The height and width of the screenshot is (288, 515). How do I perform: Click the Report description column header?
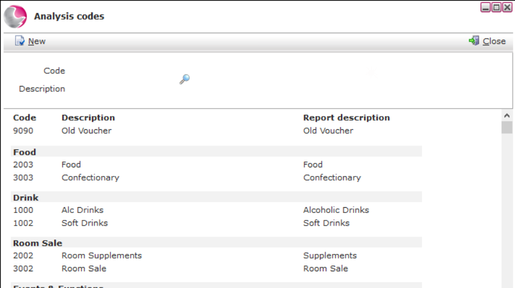(x=346, y=118)
